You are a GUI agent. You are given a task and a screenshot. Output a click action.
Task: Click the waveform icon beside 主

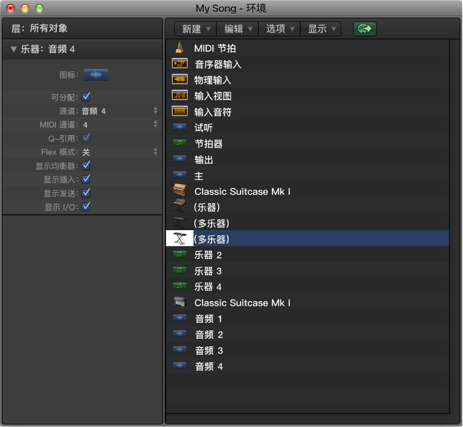pyautogui.click(x=180, y=175)
